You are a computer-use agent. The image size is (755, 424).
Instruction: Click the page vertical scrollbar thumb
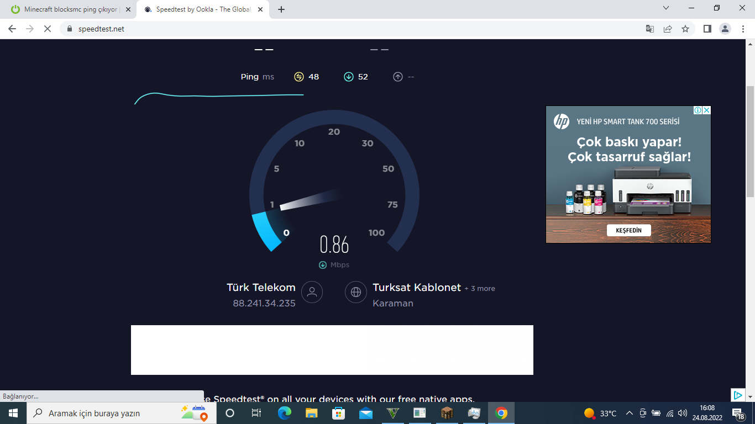pyautogui.click(x=750, y=141)
